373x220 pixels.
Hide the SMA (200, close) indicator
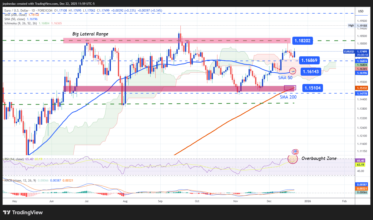click(16, 15)
